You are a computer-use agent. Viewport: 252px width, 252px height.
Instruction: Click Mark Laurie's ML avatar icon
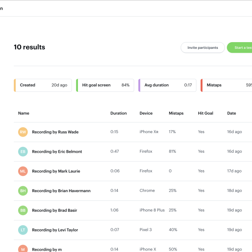pos(23,171)
